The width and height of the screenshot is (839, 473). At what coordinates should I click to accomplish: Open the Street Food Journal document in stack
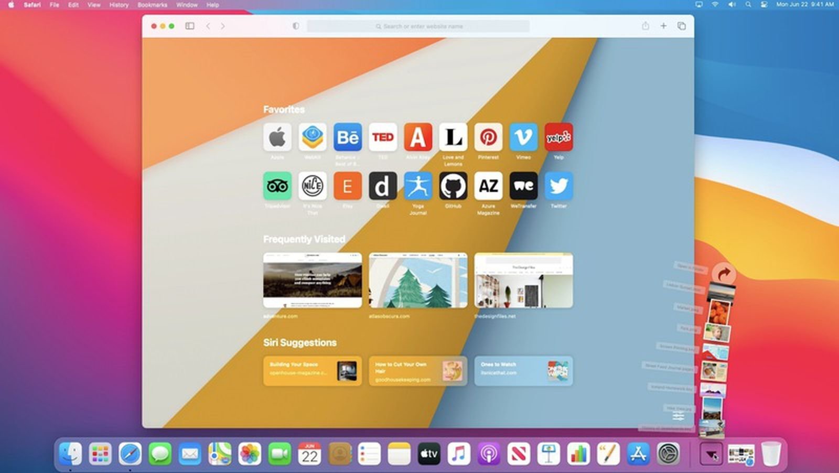(x=714, y=370)
